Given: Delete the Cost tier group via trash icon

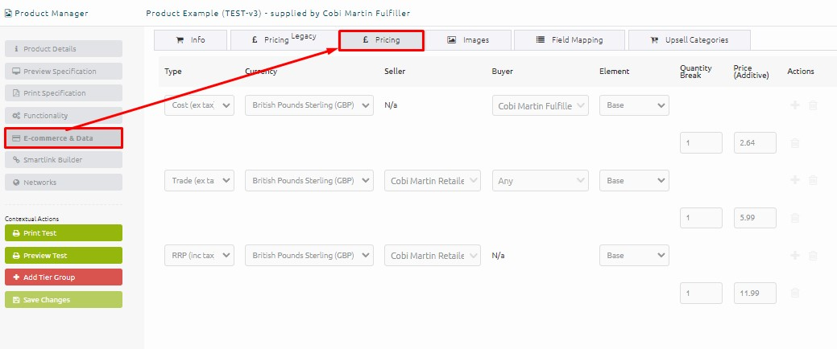Looking at the screenshot, I should (x=813, y=105).
